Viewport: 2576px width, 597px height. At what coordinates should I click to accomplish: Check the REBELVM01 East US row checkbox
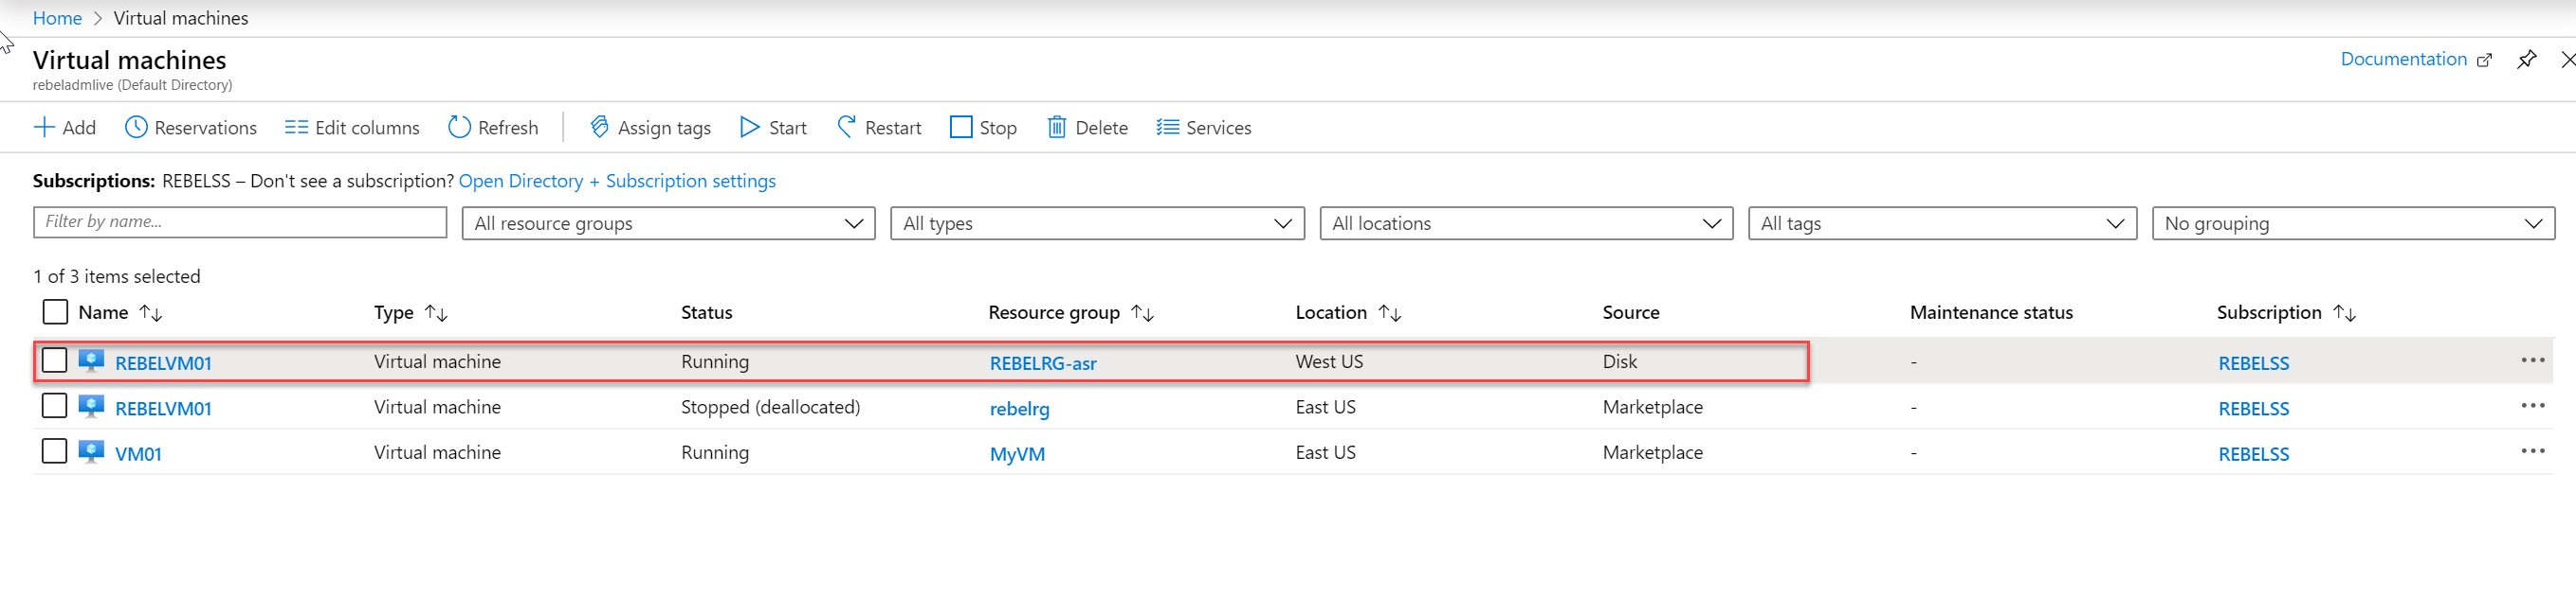[55, 406]
